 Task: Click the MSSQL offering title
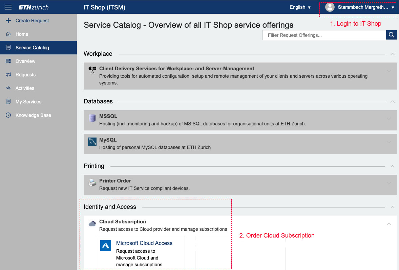[x=108, y=116]
